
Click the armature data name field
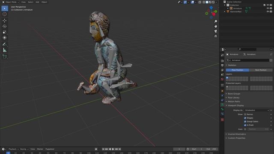click(250, 60)
